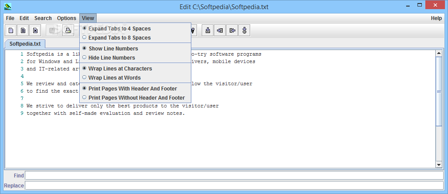The width and height of the screenshot is (448, 194).
Task: Switch to the Softpedia.txt tab
Action: [x=25, y=44]
